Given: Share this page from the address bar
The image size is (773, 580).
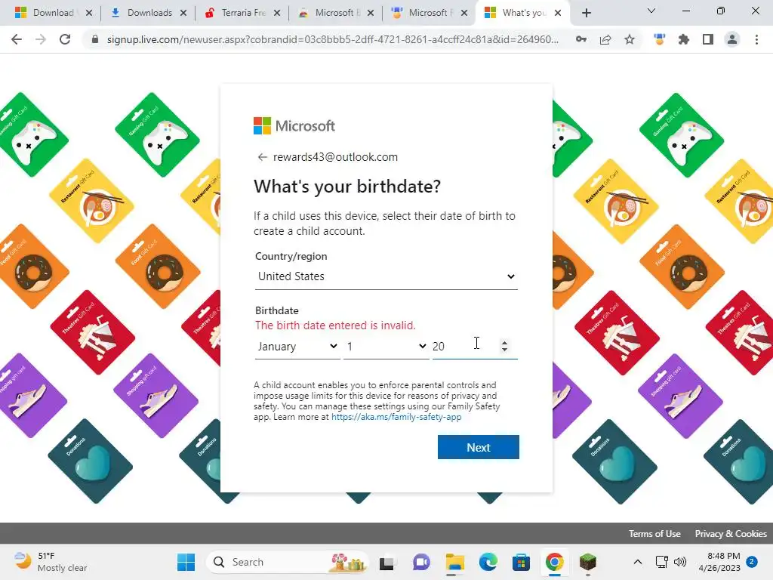Looking at the screenshot, I should [605, 39].
